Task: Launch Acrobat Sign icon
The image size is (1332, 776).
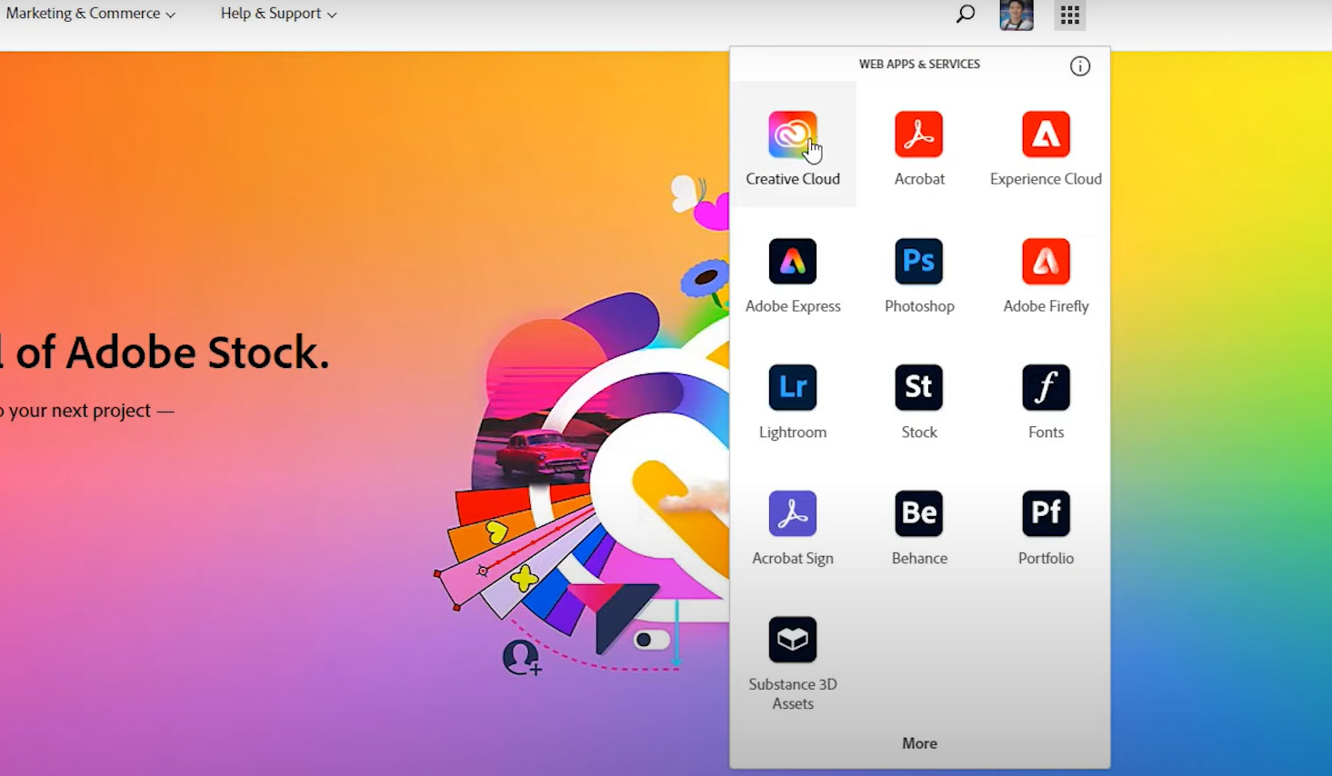Action: (x=793, y=513)
